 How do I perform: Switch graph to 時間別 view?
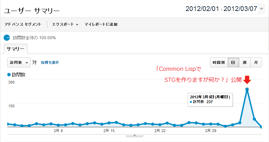(219, 63)
